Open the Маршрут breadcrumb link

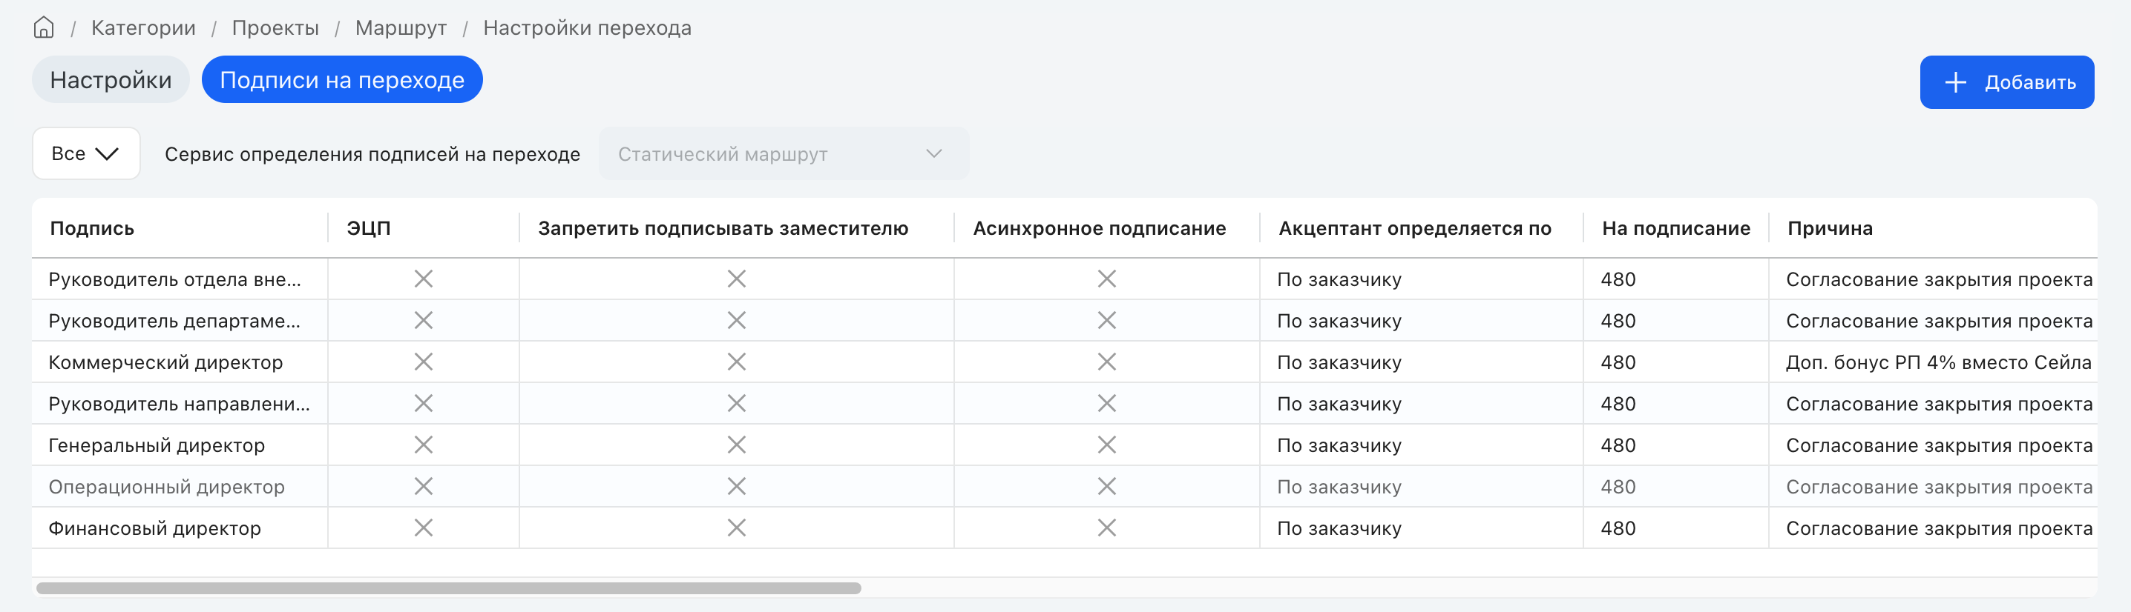point(401,28)
